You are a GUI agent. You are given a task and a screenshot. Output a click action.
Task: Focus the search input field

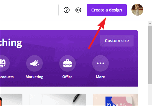pyautogui.click(x=29, y=10)
